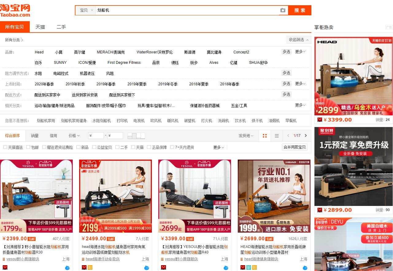This screenshot has height=271, width=393.
Task: Switch results to grid view
Action: pyautogui.click(x=264, y=135)
